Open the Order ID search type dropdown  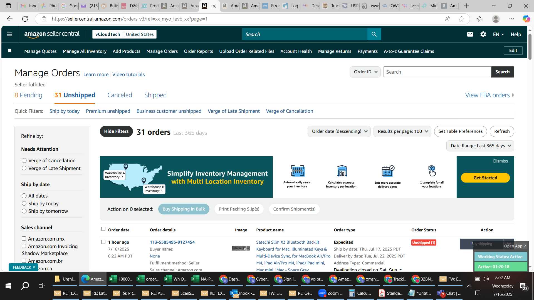click(x=365, y=72)
